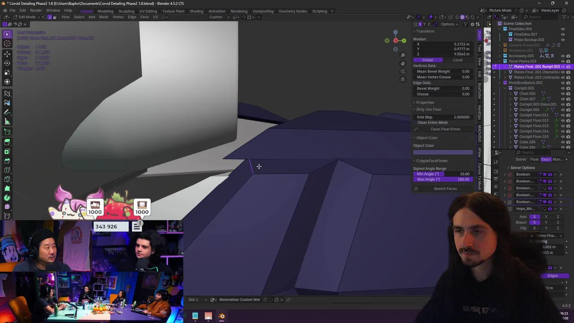Expand Solver Options section
574x323 pixels.
522,168
